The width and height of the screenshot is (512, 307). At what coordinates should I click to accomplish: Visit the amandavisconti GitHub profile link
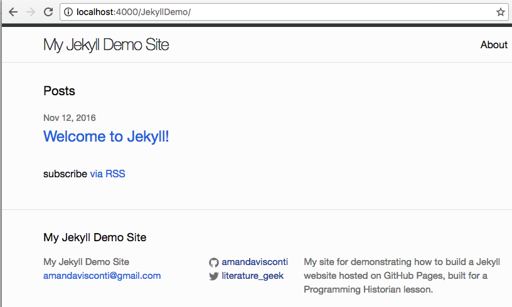tap(254, 262)
